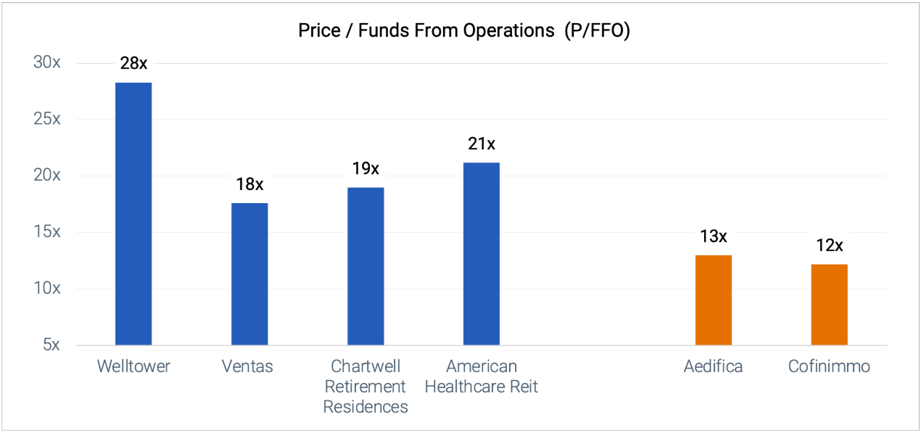Click the 13x data label
The image size is (921, 433).
[714, 236]
